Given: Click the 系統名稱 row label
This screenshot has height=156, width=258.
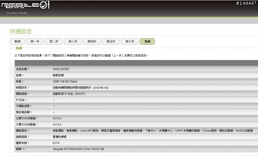Looking at the screenshot, I should point(23,69).
